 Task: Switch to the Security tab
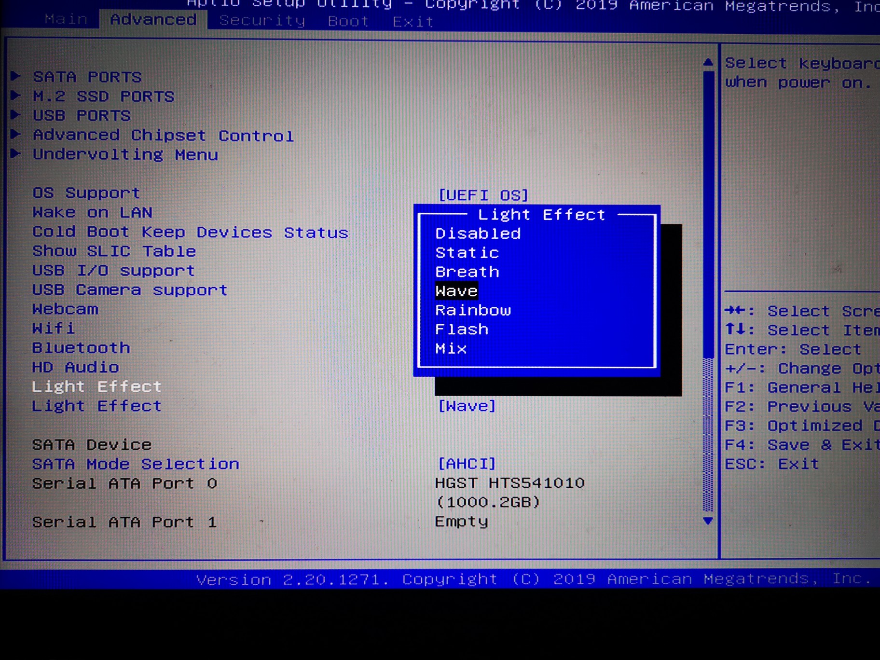[262, 21]
